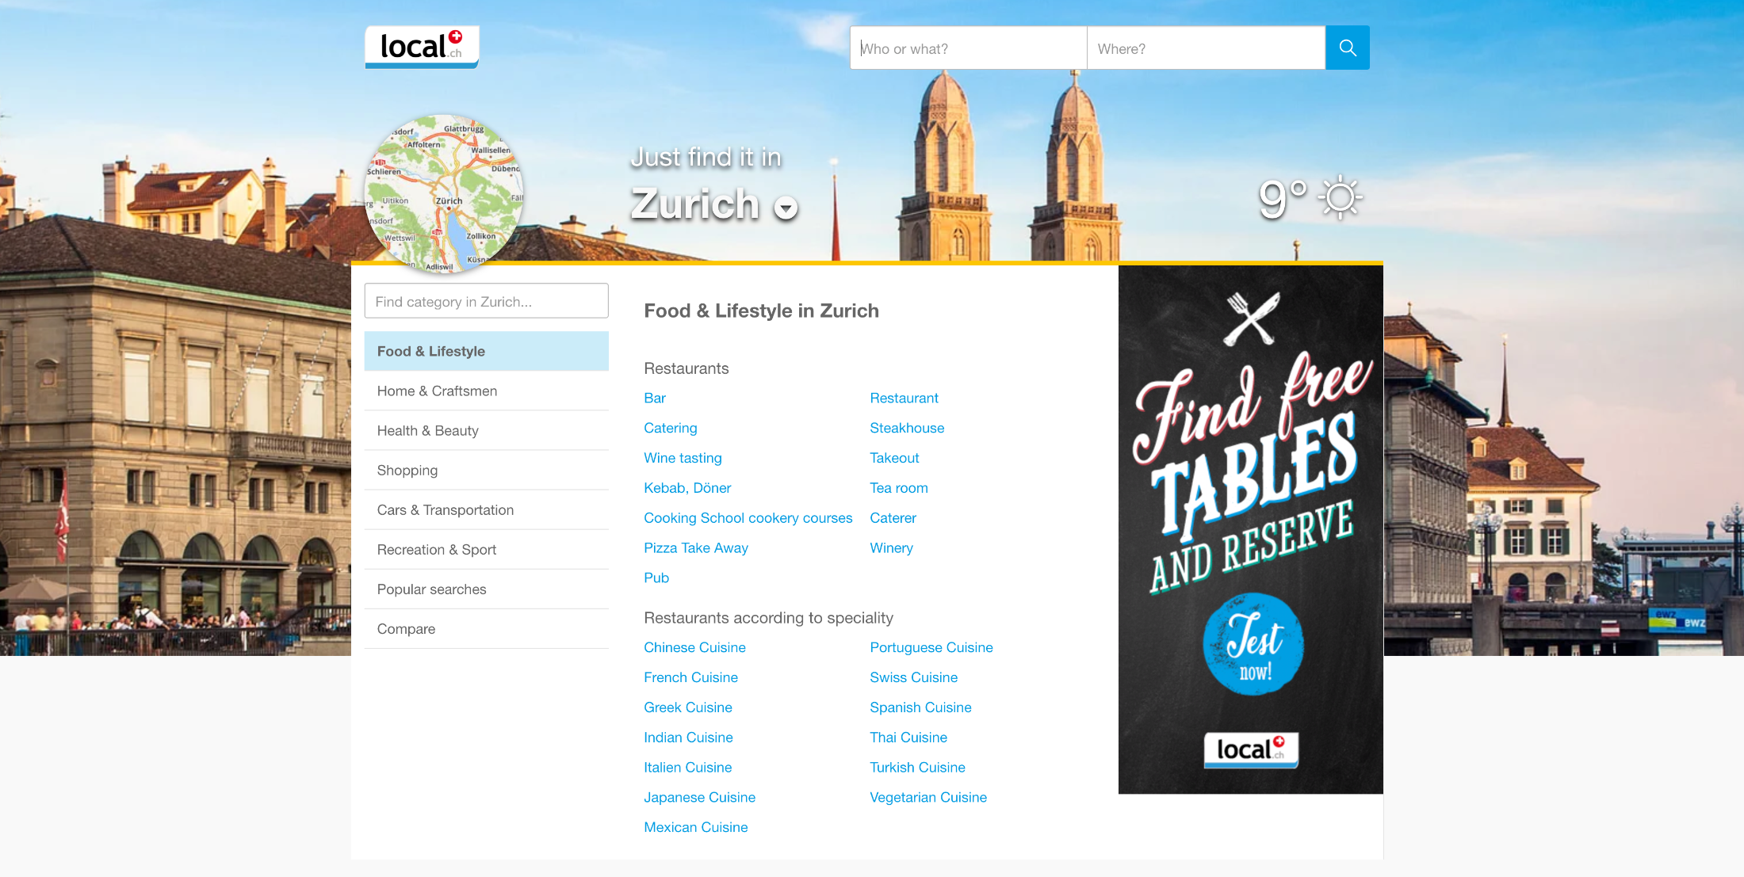Open Health & Beauty category

point(427,431)
